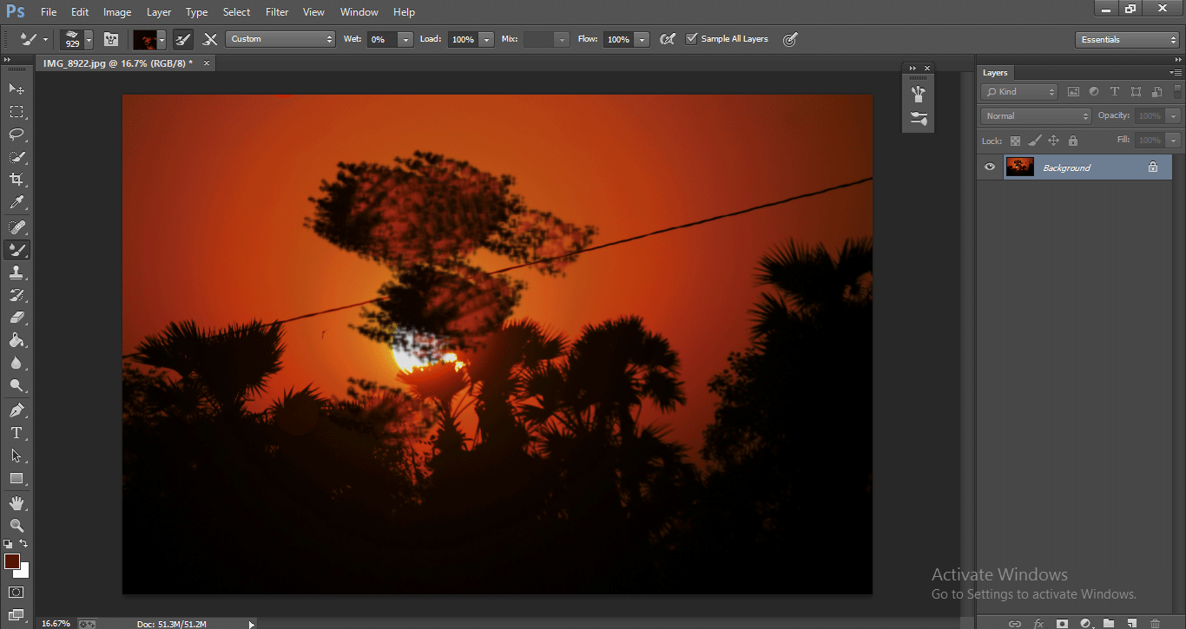Open the layer Kind filter dropdown
The image size is (1186, 629).
coord(1019,92)
